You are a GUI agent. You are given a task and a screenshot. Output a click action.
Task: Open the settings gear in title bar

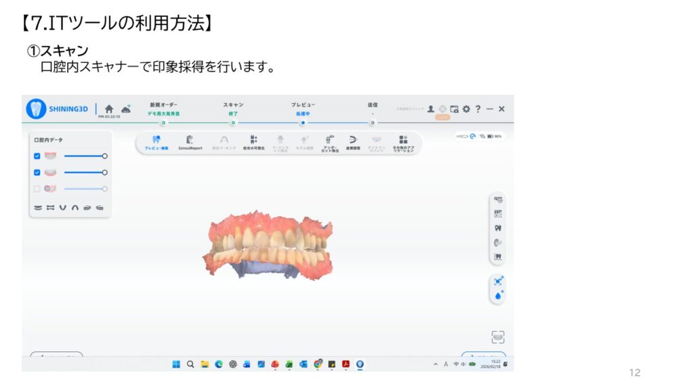[x=466, y=108]
